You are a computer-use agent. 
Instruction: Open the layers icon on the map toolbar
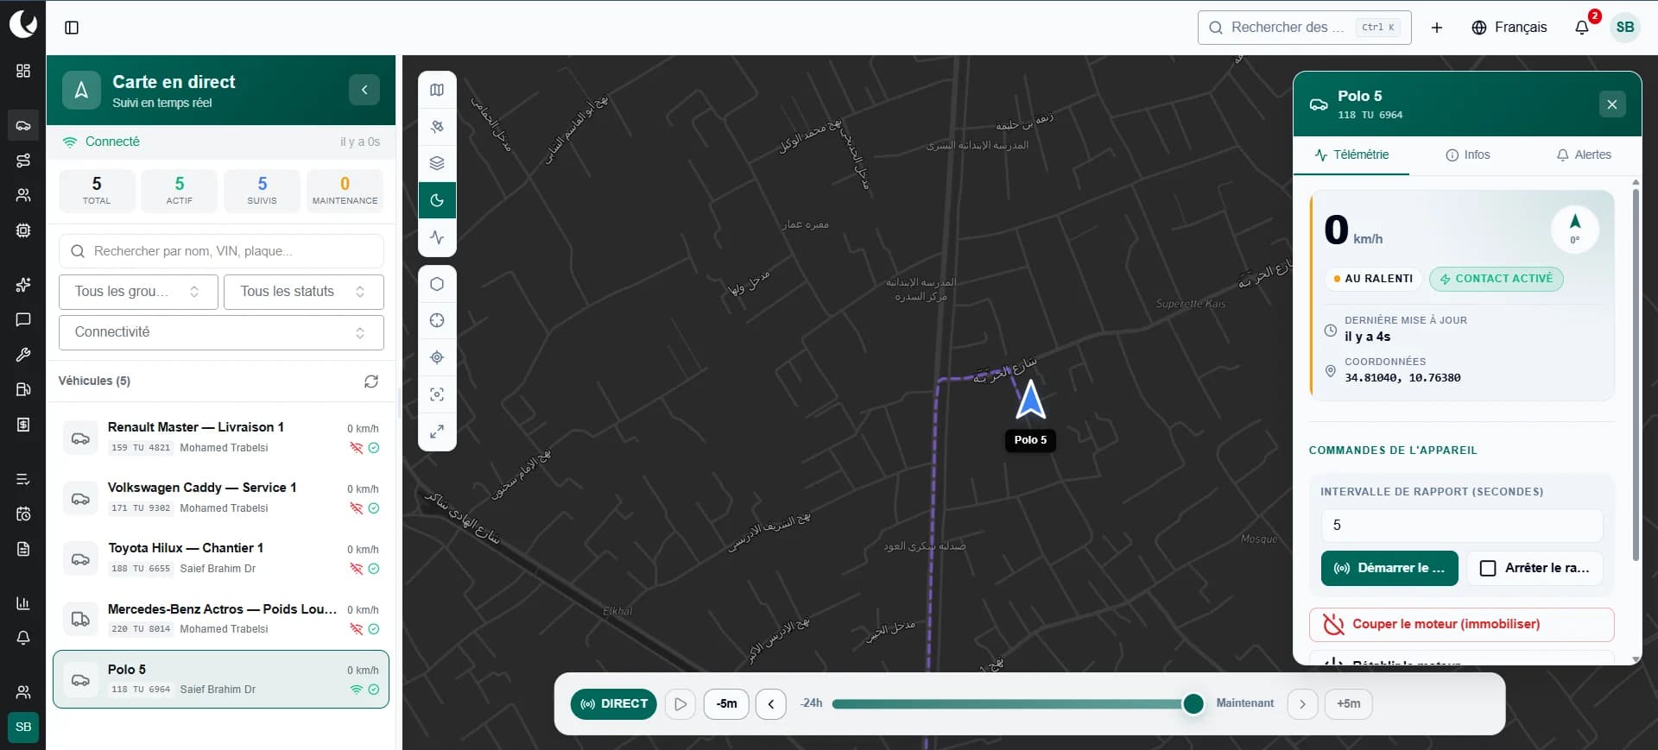click(437, 163)
